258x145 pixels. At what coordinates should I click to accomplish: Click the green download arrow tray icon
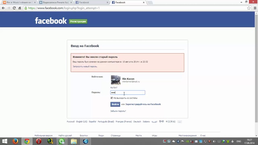[x=228, y=141]
